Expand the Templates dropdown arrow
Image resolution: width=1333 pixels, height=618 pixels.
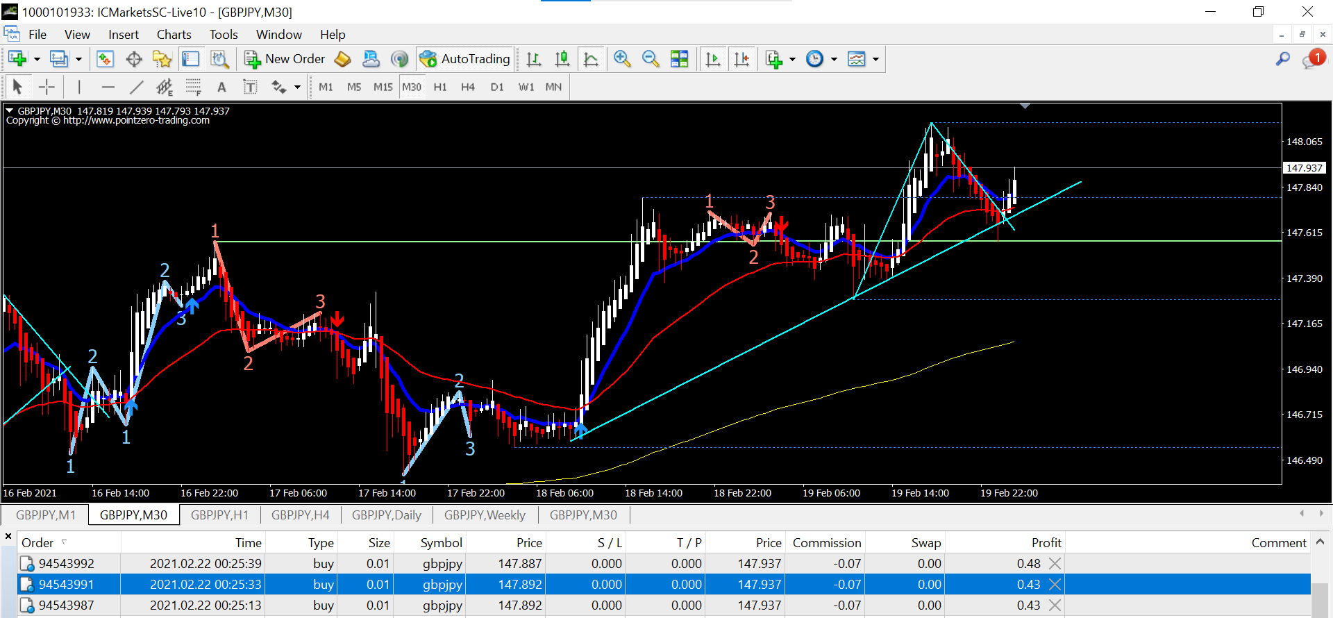coord(875,59)
